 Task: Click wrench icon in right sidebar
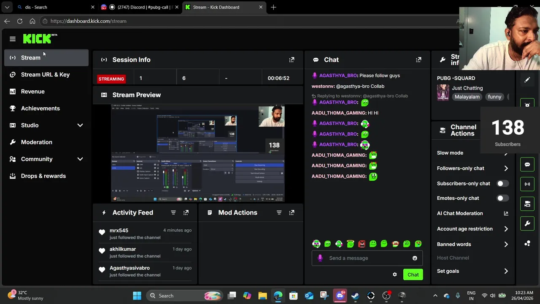[x=527, y=224]
